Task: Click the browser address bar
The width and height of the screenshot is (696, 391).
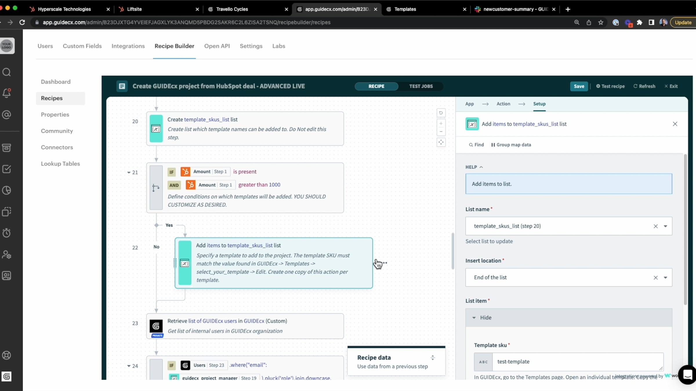Action: [x=302, y=22]
